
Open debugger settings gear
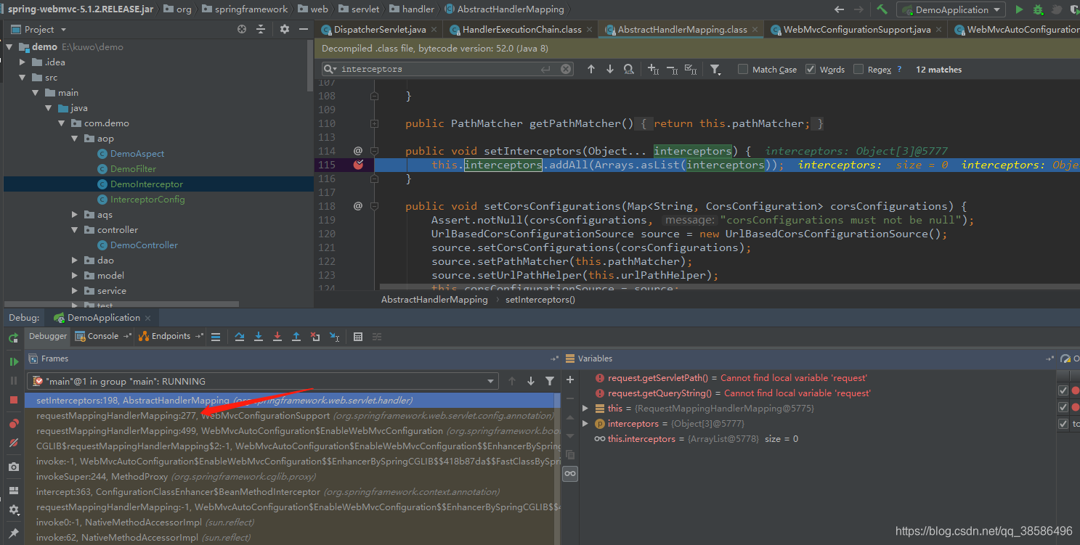(13, 510)
